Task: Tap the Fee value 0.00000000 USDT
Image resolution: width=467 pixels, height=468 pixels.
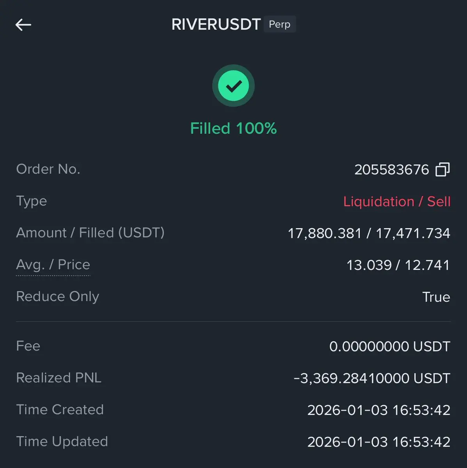Action: coord(390,346)
